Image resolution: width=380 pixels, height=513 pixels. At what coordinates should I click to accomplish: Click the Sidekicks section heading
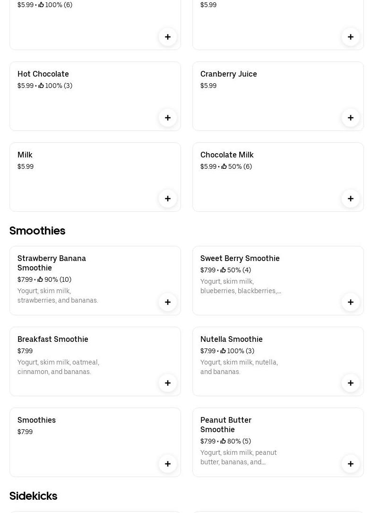(33, 496)
